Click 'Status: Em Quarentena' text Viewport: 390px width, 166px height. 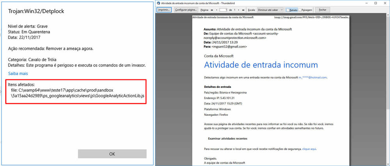[x=29, y=32]
